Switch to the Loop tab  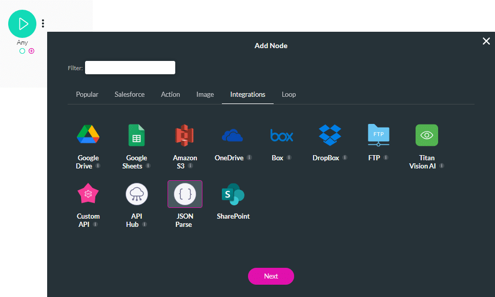pos(288,94)
